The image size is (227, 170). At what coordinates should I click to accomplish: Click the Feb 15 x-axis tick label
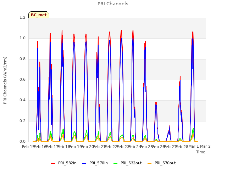point(28,147)
